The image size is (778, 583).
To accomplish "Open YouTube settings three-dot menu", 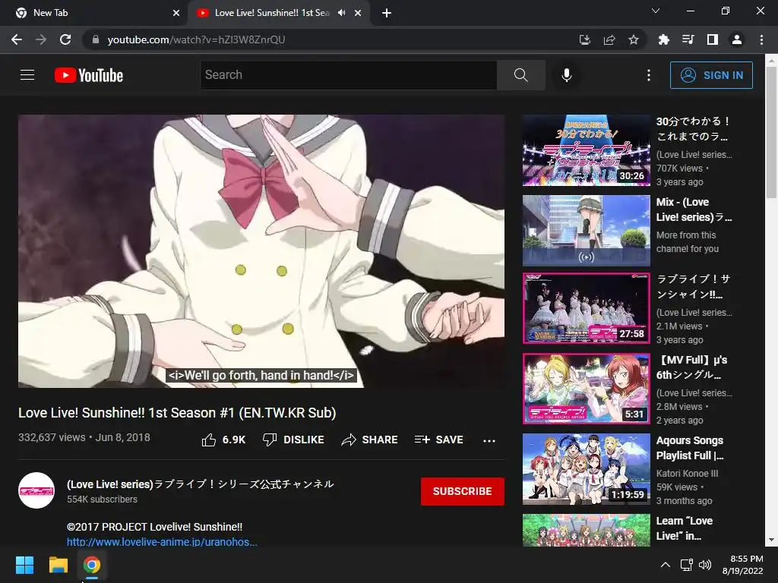I will pyautogui.click(x=649, y=75).
